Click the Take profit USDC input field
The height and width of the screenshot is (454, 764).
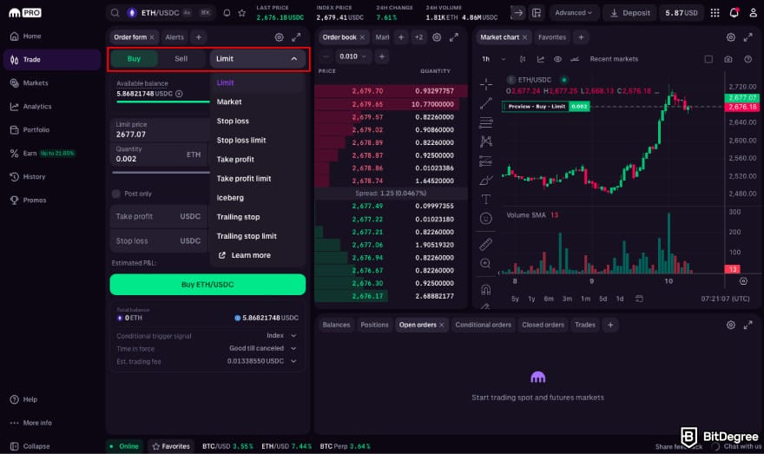(x=160, y=216)
